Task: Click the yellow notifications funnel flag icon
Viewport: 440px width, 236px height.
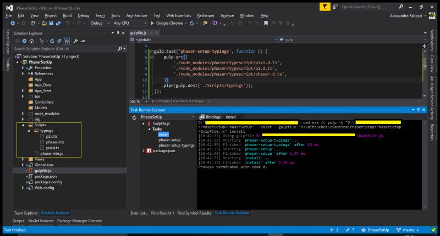Action: point(324,7)
